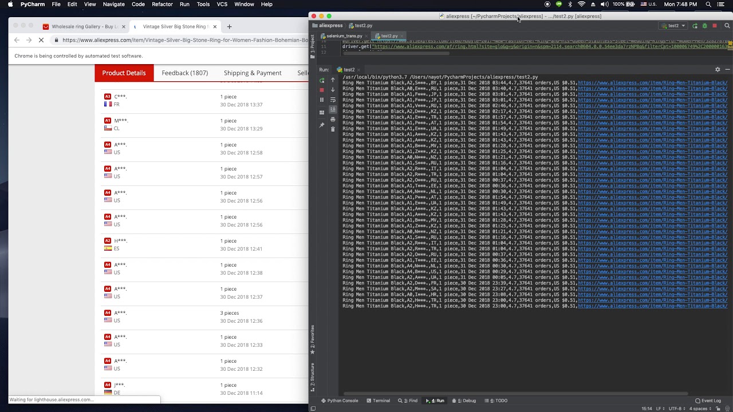Open Search Everywhere magnifier in PyCharm toolbar
Image resolution: width=733 pixels, height=412 pixels.
click(x=727, y=26)
